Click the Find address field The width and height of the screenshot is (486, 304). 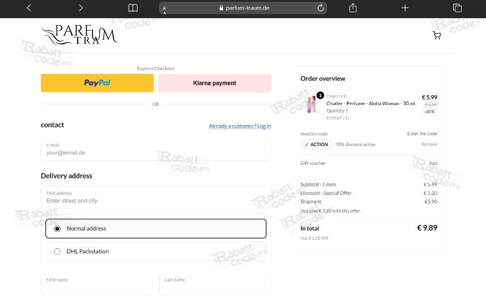(156, 197)
